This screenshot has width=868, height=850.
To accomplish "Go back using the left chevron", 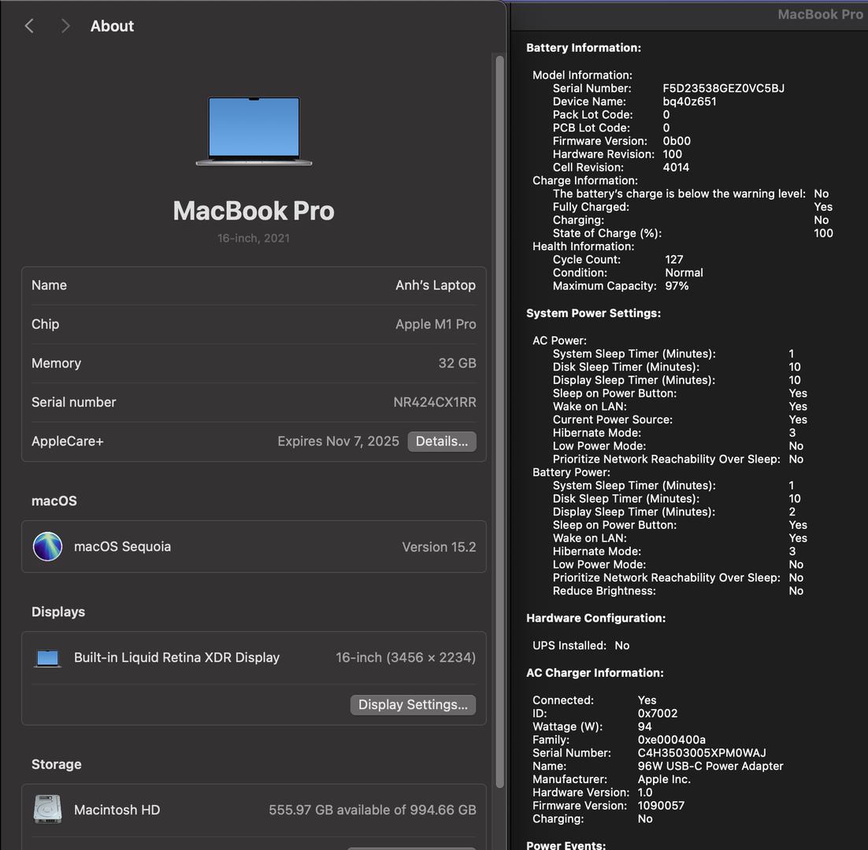I will (29, 26).
